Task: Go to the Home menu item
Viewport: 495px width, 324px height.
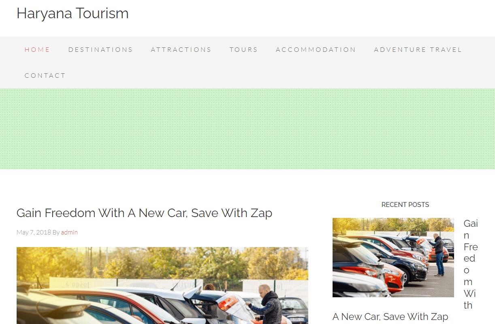Action: click(x=37, y=49)
